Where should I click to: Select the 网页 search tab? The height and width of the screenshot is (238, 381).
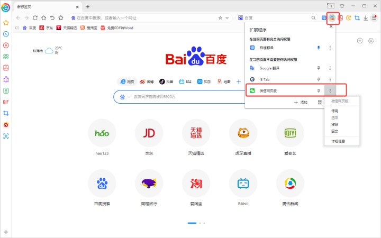pyautogui.click(x=128, y=81)
